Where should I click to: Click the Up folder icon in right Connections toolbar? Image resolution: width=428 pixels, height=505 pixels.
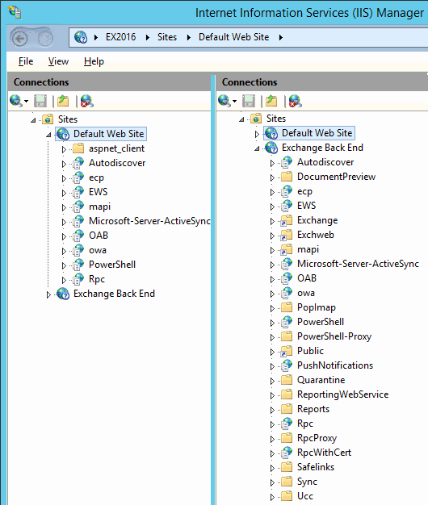271,101
